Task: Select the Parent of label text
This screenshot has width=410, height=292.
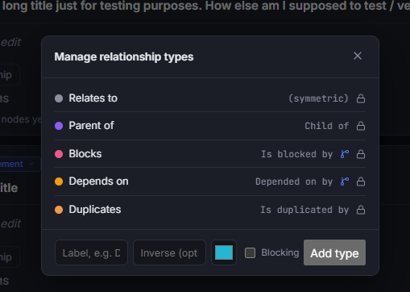Action: click(x=92, y=126)
